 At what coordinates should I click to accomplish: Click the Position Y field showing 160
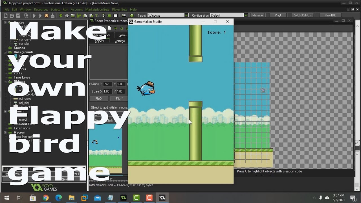[x=121, y=84]
